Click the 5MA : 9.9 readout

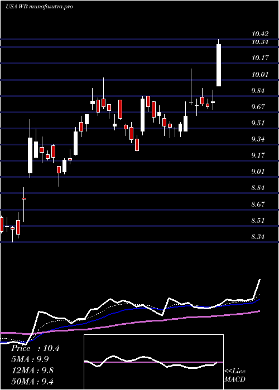tap(30, 359)
